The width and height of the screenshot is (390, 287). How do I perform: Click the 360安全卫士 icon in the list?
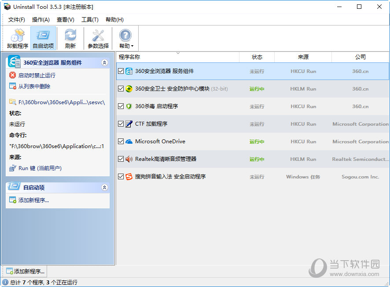pyautogui.click(x=129, y=89)
